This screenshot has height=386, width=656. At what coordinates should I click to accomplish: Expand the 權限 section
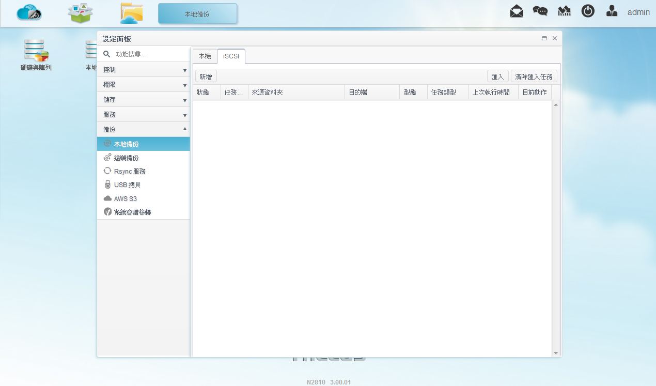pyautogui.click(x=144, y=85)
